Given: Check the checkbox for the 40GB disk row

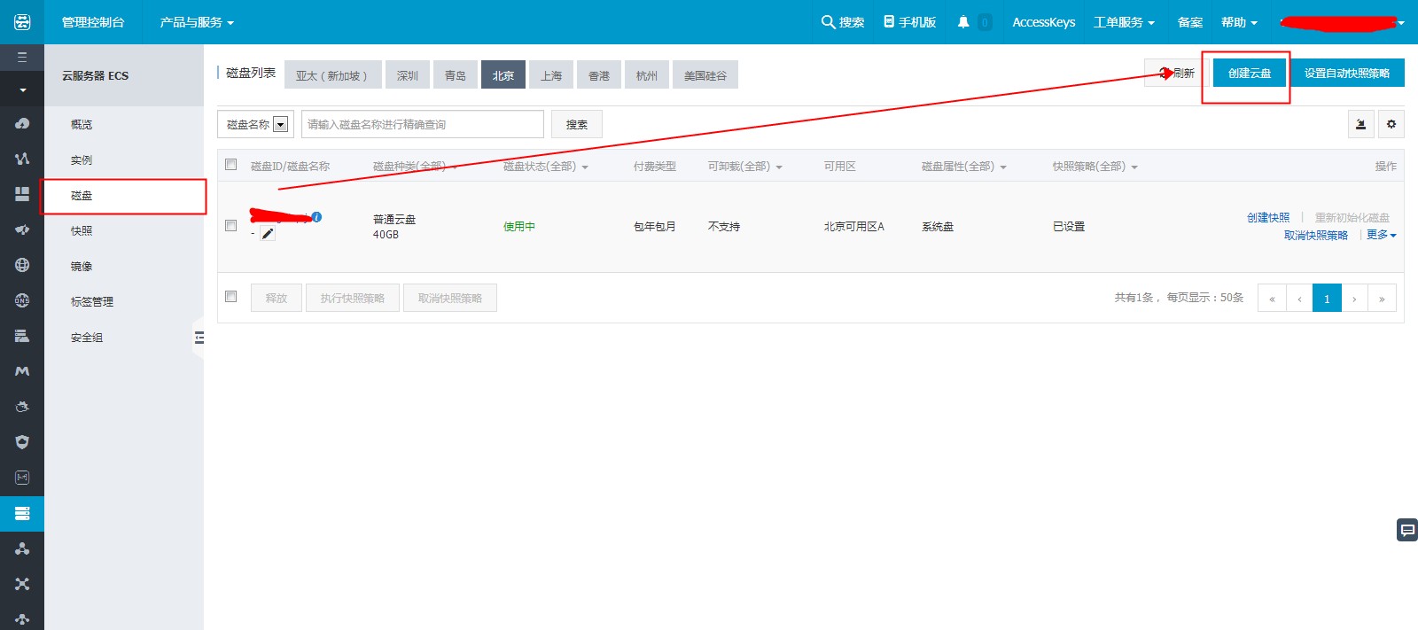Looking at the screenshot, I should click(x=231, y=226).
